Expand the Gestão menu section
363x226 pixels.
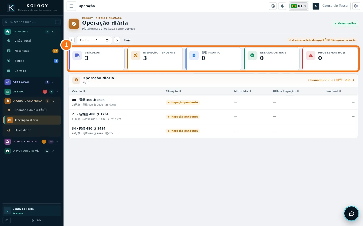click(x=32, y=92)
